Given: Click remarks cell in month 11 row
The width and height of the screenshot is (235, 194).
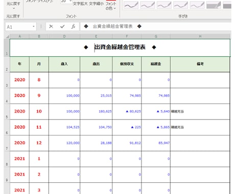Looking at the screenshot, I should [200, 127].
